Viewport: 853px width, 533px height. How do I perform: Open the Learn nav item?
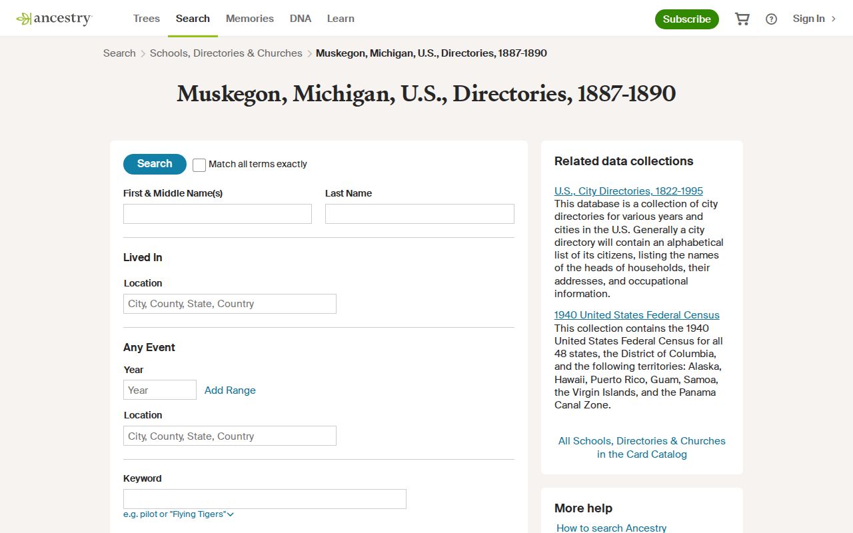(341, 19)
